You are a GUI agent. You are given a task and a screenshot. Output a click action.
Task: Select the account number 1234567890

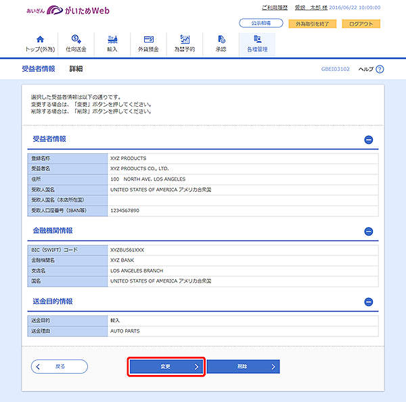125,210
